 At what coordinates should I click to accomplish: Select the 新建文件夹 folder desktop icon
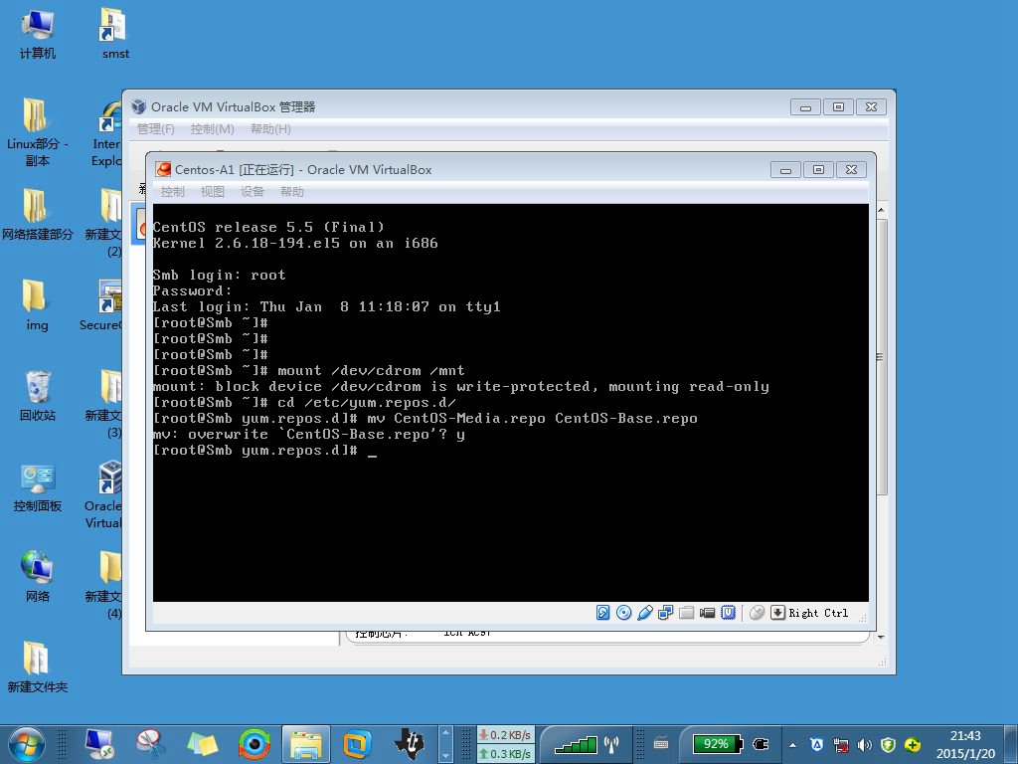click(x=37, y=668)
